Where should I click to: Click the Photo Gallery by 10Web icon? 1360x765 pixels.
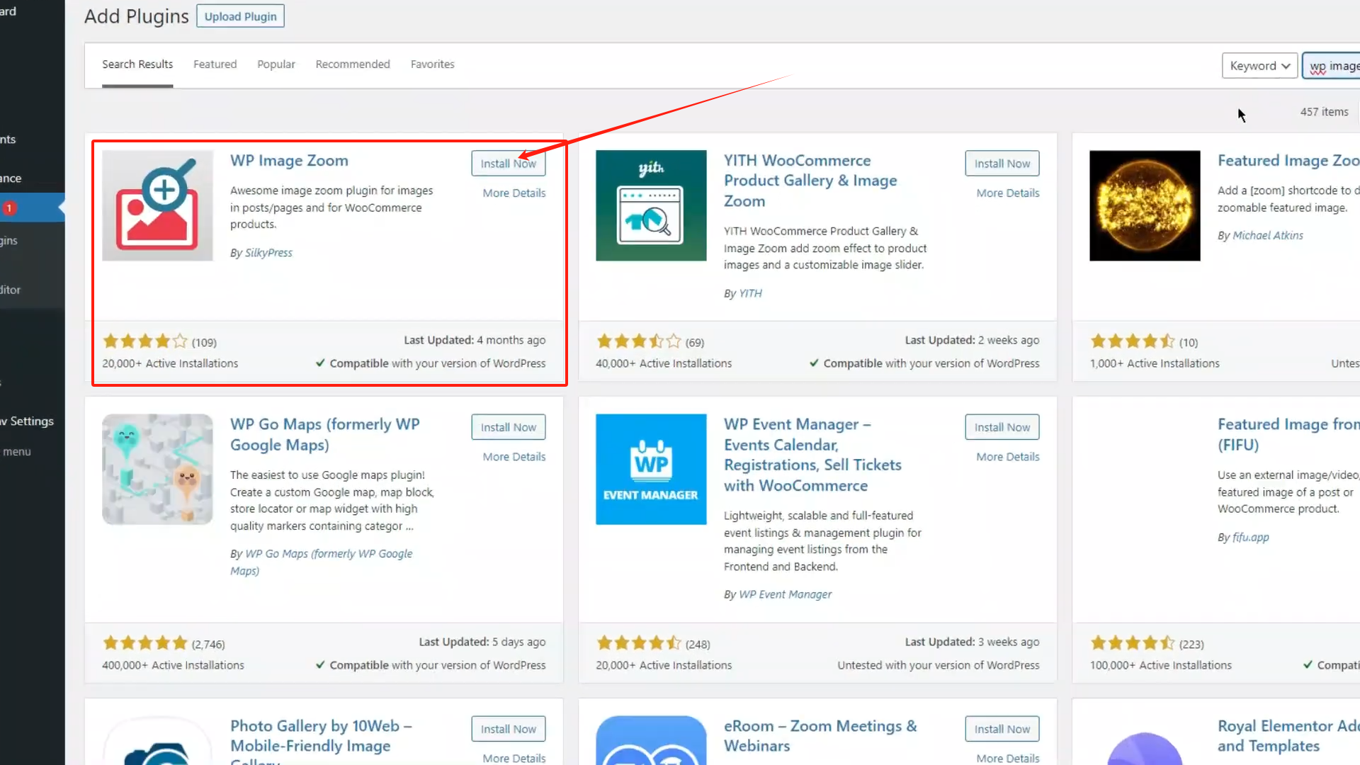tap(157, 744)
